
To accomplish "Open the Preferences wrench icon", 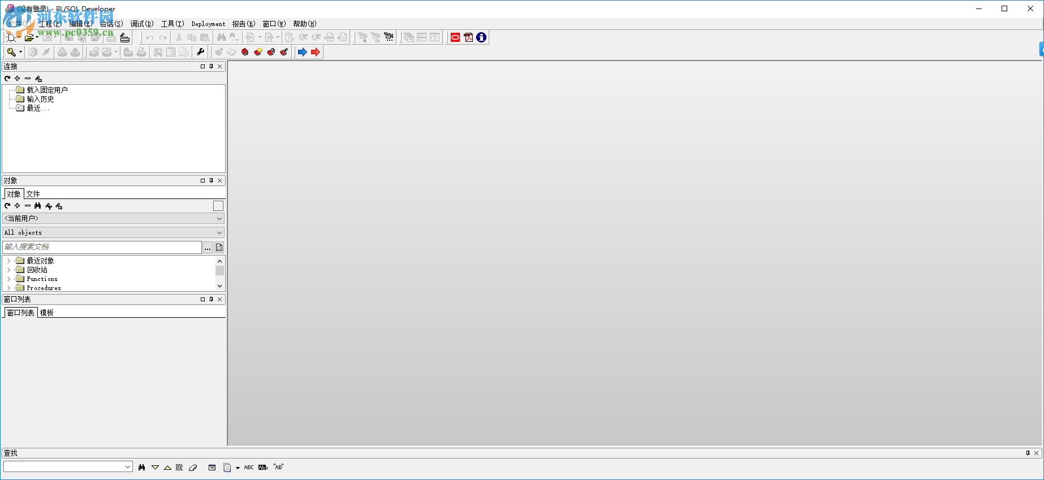I will 200,52.
